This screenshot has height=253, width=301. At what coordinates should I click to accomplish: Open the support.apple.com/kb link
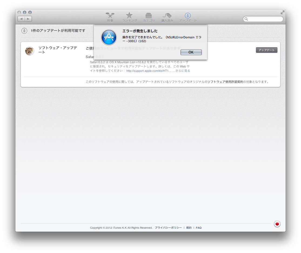149,71
